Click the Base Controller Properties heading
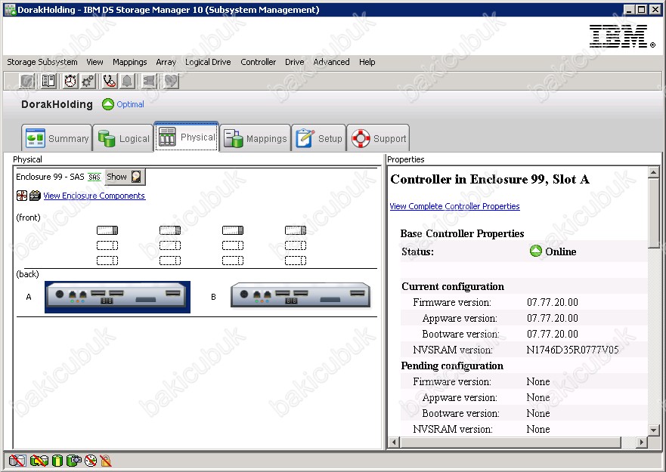This screenshot has width=666, height=472. [462, 233]
